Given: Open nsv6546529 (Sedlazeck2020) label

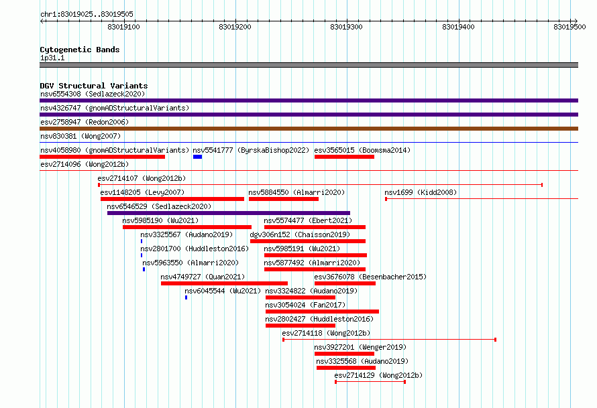Looking at the screenshot, I should click(159, 206).
